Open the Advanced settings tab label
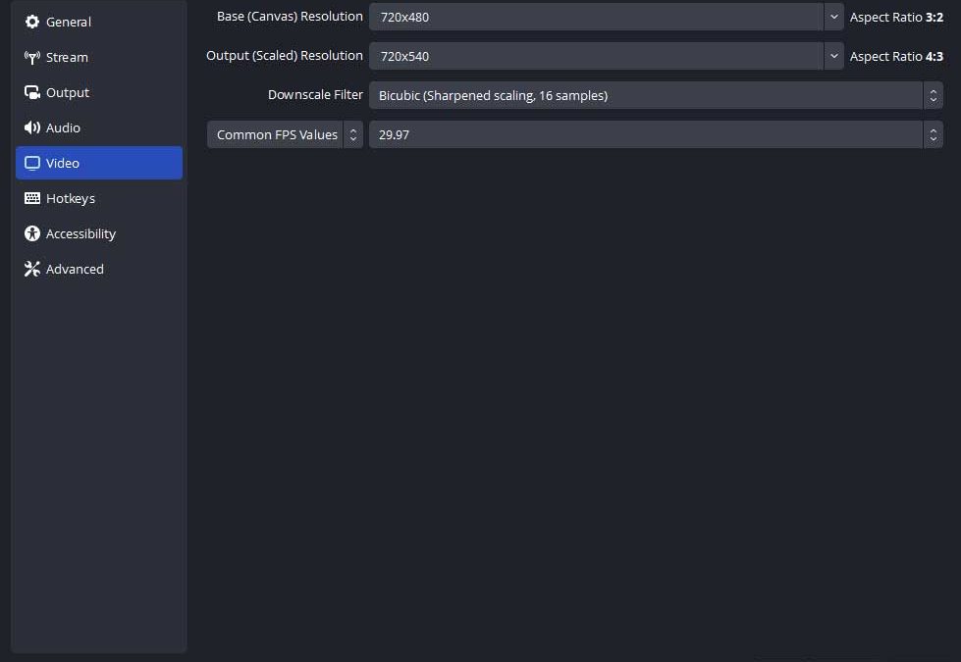This screenshot has width=961, height=662. 75,269
